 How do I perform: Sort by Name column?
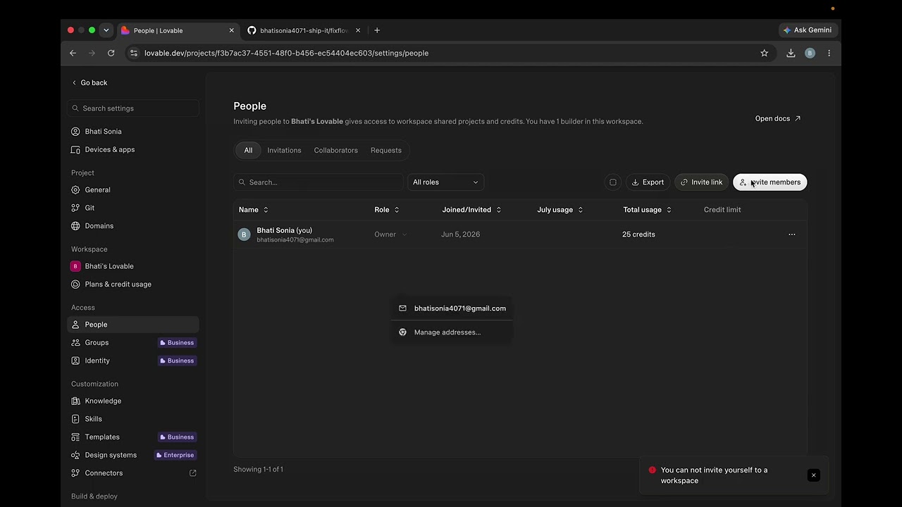253,210
